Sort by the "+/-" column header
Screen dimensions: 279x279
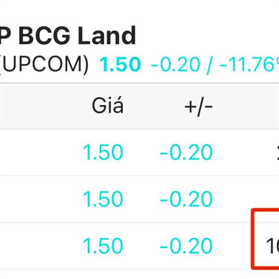coord(199,106)
